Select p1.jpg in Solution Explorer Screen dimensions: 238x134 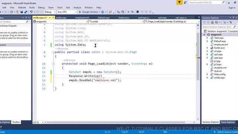pyautogui.click(x=217, y=61)
